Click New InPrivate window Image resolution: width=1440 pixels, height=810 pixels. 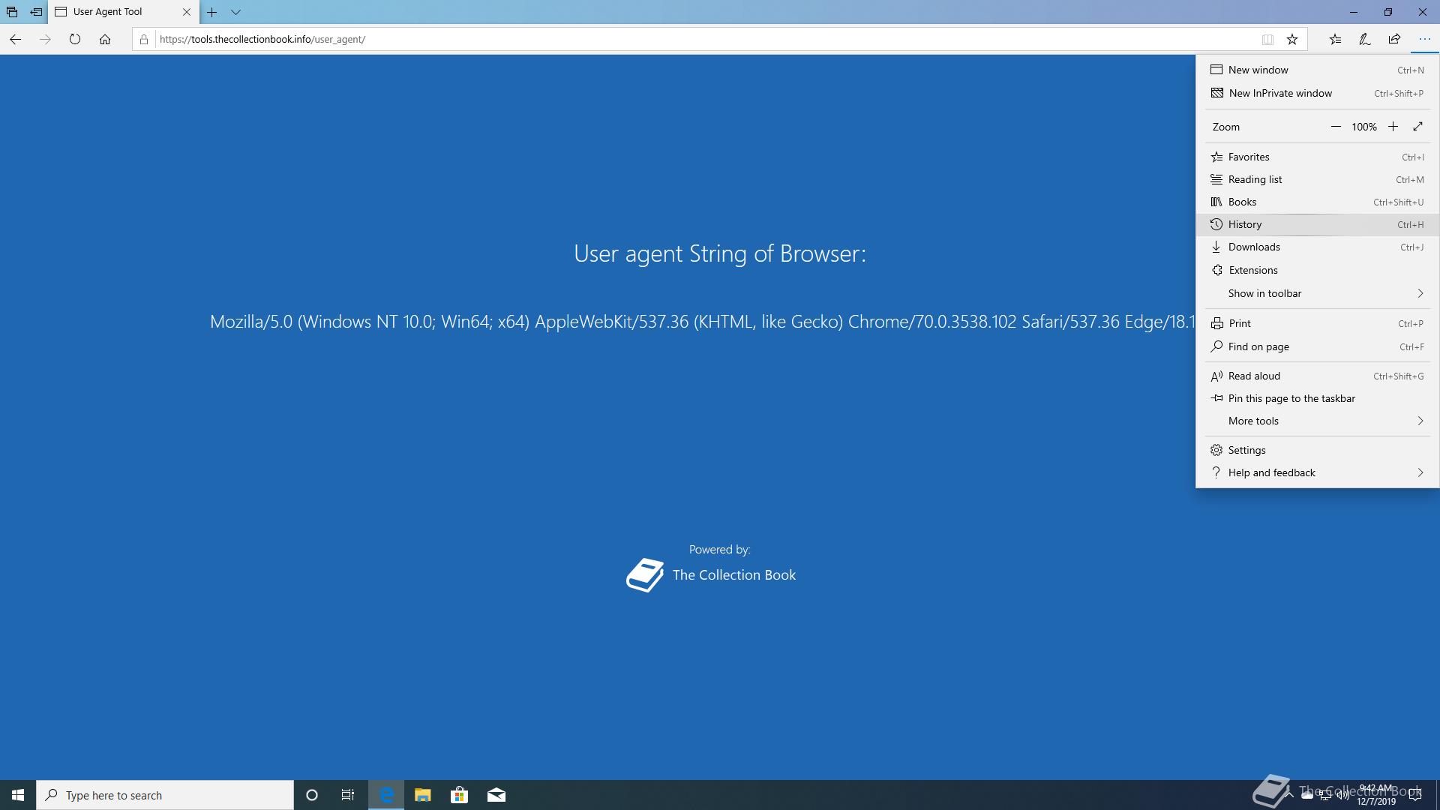coord(1279,93)
